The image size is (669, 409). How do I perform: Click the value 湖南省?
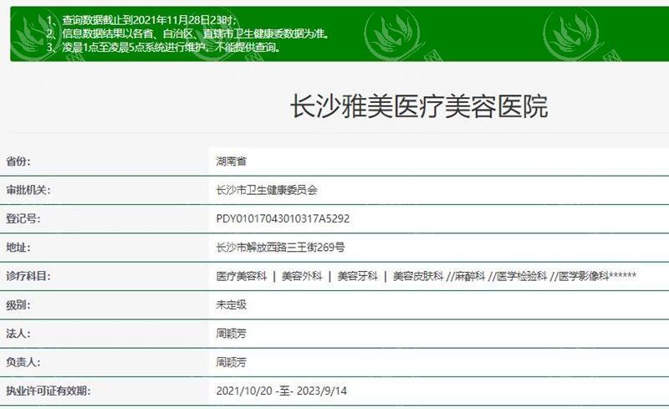[x=232, y=161]
